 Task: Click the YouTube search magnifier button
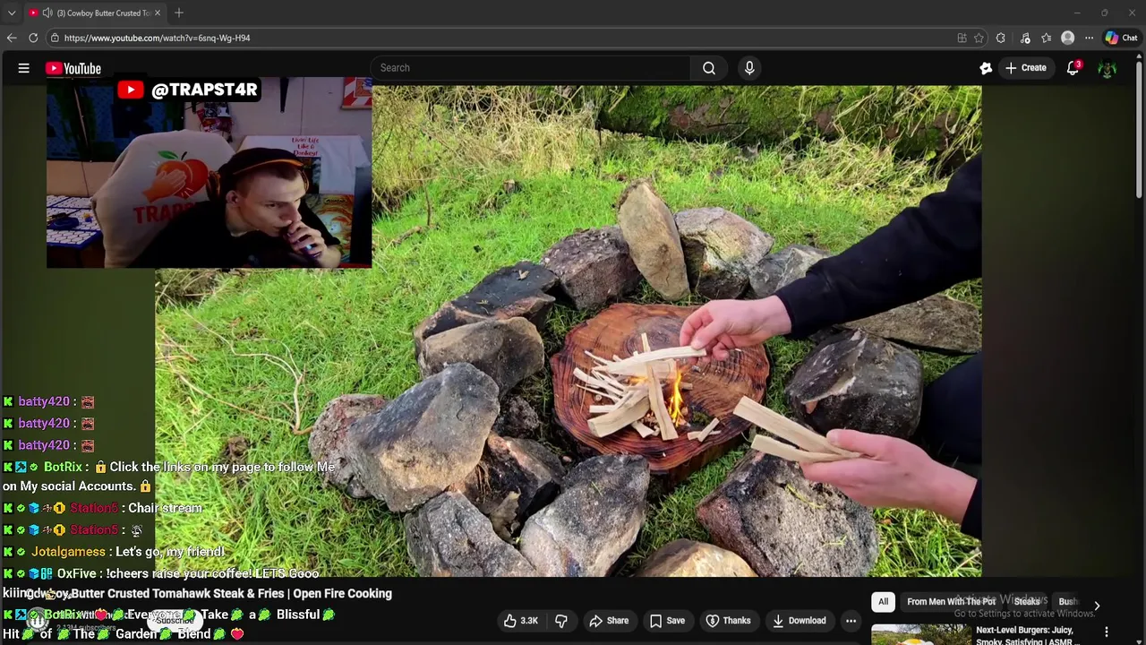coord(709,68)
